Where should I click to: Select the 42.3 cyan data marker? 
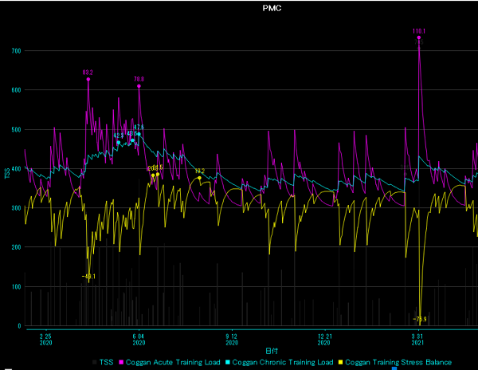tap(119, 143)
